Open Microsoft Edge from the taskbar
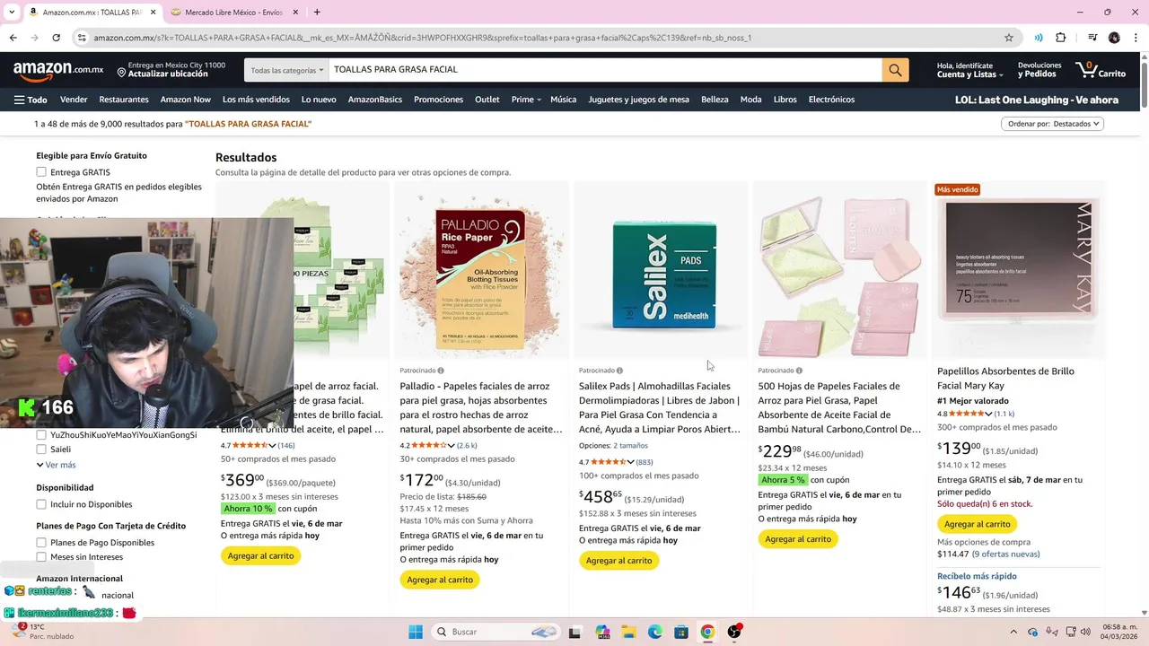The width and height of the screenshot is (1149, 646). tap(655, 632)
